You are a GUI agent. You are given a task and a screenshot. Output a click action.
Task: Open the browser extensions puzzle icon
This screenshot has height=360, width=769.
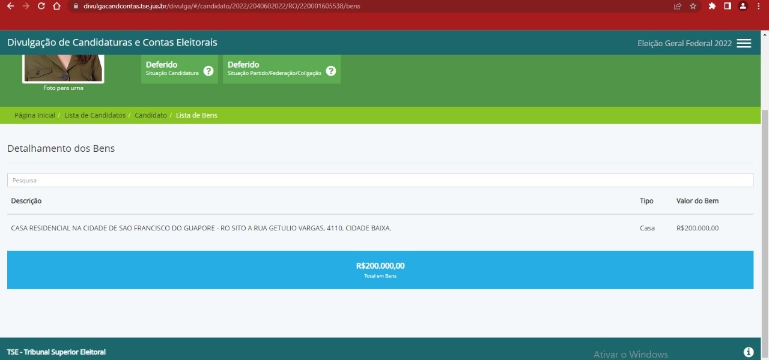tap(712, 6)
